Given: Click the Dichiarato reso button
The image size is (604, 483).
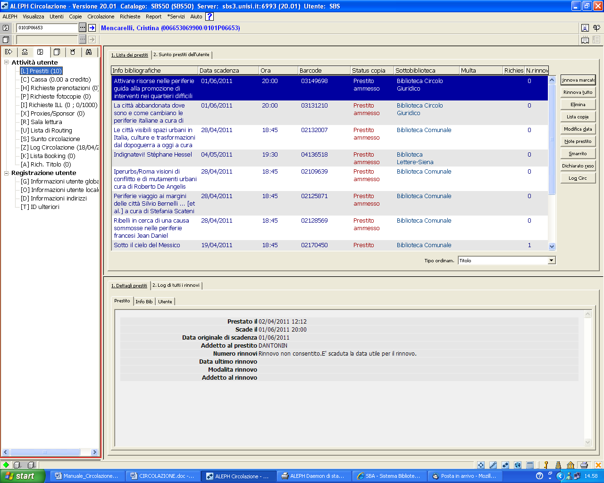Looking at the screenshot, I should (578, 166).
